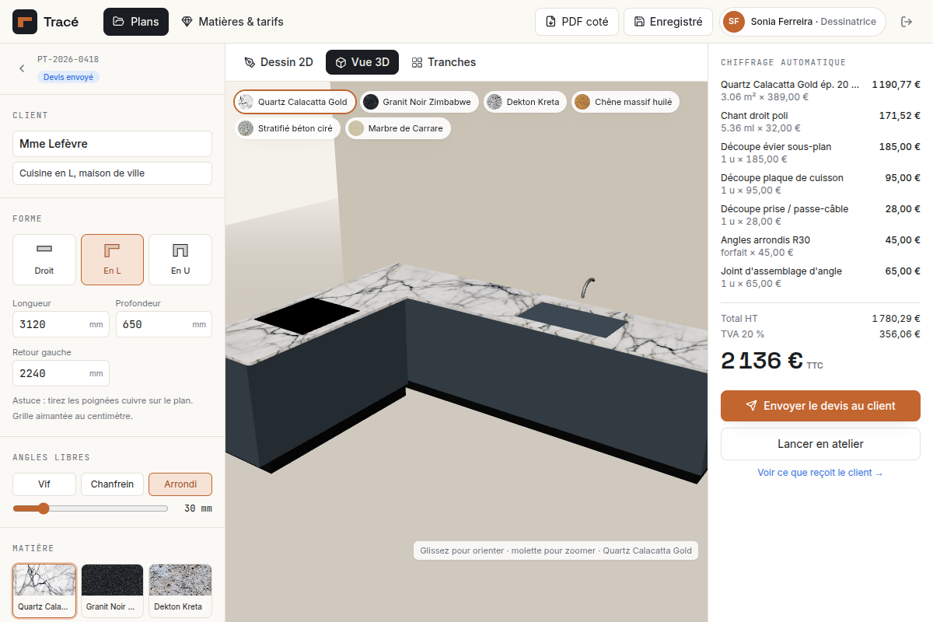933x622 pixels.
Task: Click the faucet in the 3D view
Action: [x=586, y=287]
